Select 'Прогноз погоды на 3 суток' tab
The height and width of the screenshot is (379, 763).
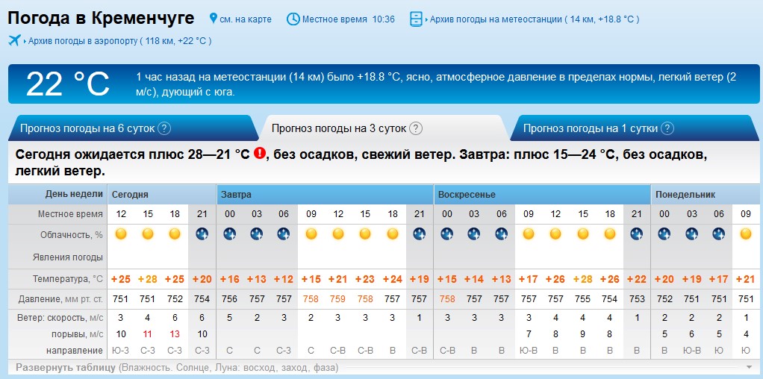(x=339, y=128)
